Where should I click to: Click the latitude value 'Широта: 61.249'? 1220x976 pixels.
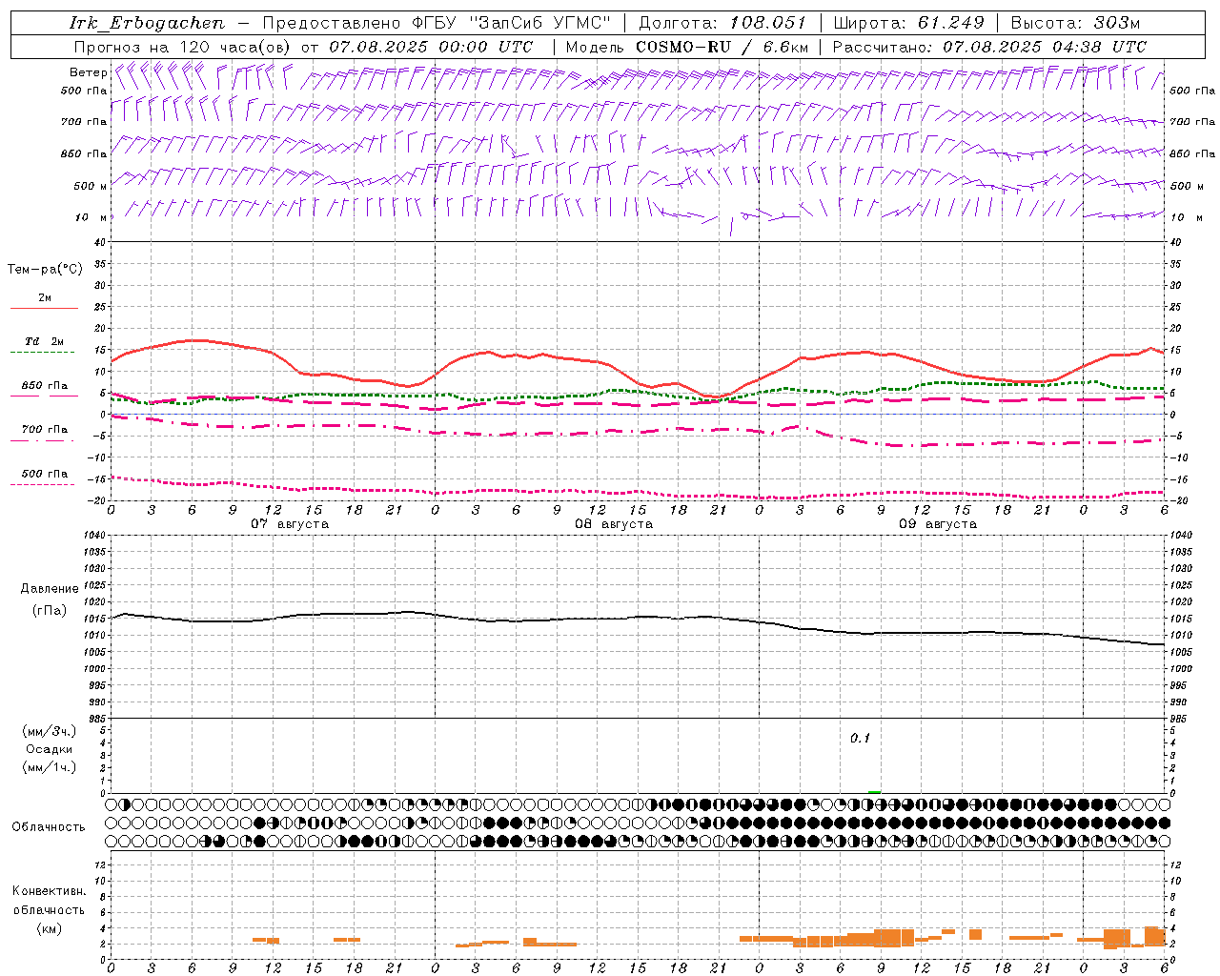pos(908,23)
